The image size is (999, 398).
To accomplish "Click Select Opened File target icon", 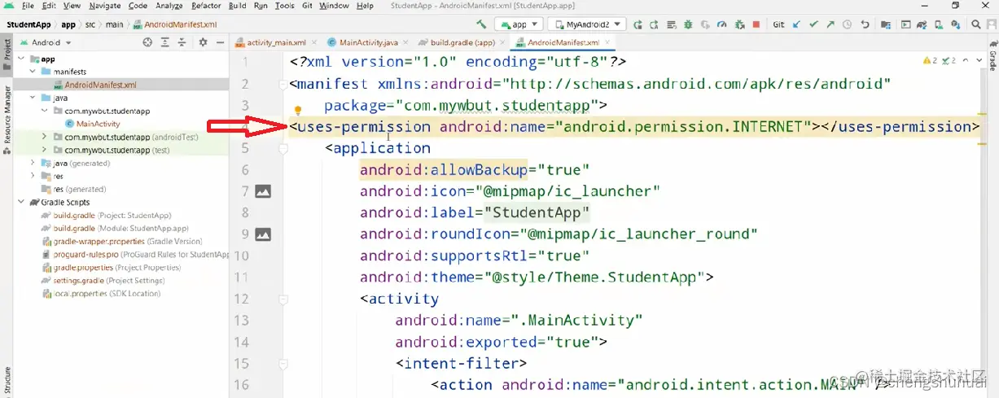I will [x=147, y=42].
